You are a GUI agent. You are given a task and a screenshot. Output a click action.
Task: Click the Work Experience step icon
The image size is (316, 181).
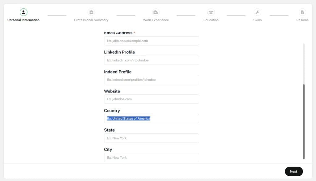pos(156,12)
